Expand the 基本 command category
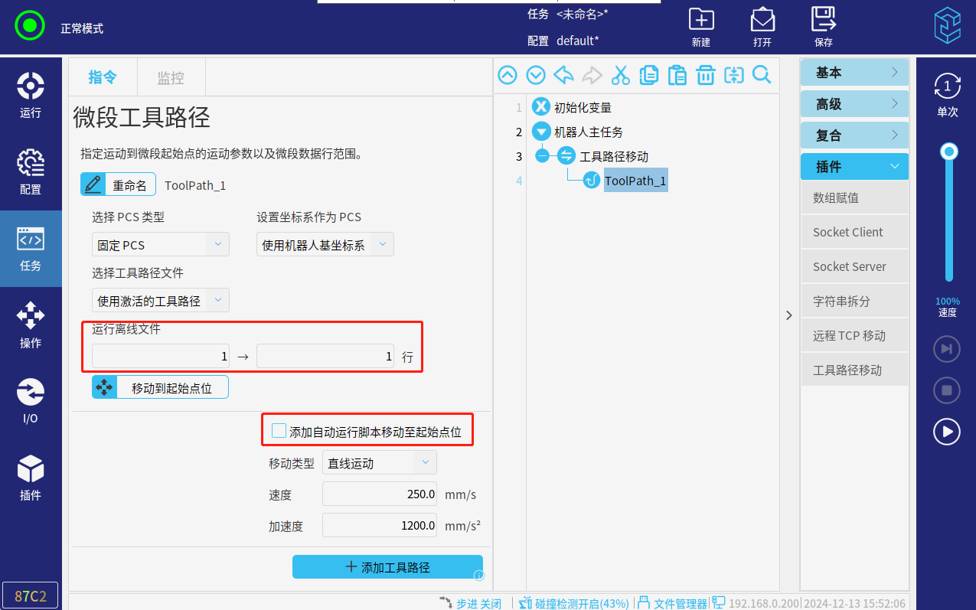Viewport: 976px width, 610px height. click(x=854, y=73)
